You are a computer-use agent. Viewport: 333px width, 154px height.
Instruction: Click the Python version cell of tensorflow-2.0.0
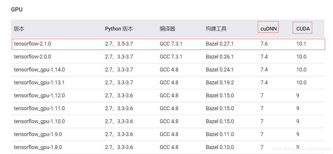[119, 57]
